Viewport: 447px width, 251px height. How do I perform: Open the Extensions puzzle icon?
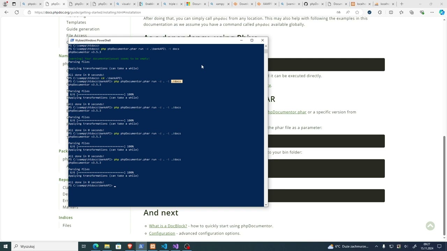coord(380,12)
